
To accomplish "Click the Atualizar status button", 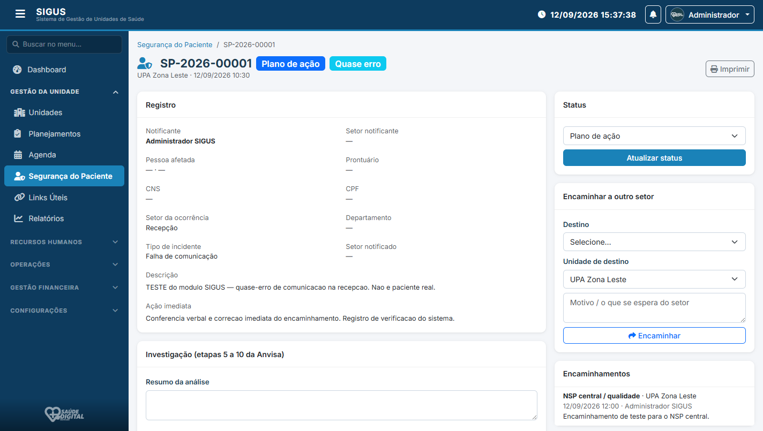I will [654, 158].
